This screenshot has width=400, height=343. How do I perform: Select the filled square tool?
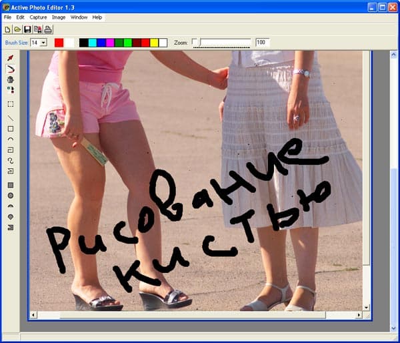click(11, 185)
